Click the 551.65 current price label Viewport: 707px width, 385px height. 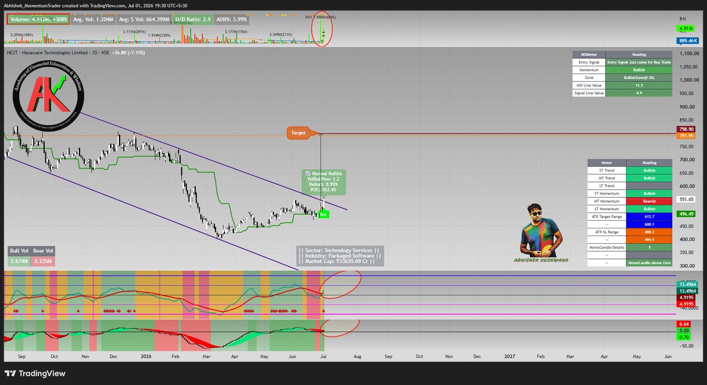coord(687,200)
